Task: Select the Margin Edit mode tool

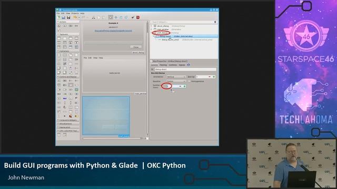Action: [x=121, y=17]
